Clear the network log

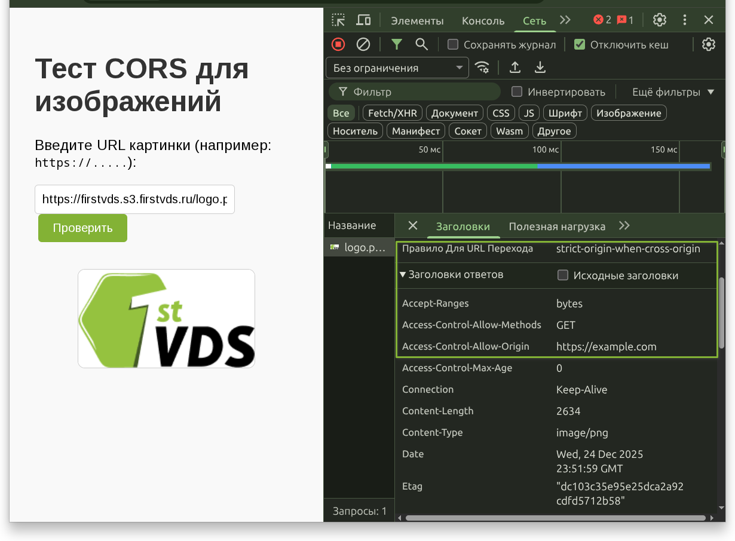pos(363,44)
